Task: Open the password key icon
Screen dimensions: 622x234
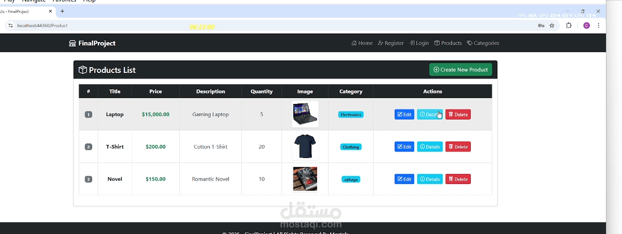Action: coord(541,25)
